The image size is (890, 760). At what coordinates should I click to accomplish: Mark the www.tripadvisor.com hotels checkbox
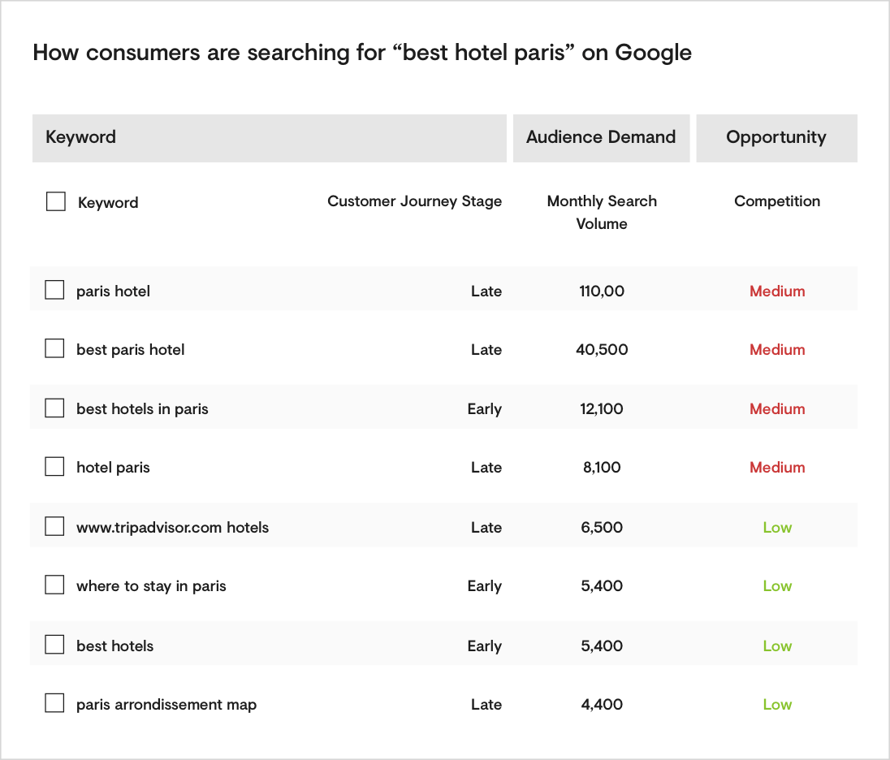point(54,527)
